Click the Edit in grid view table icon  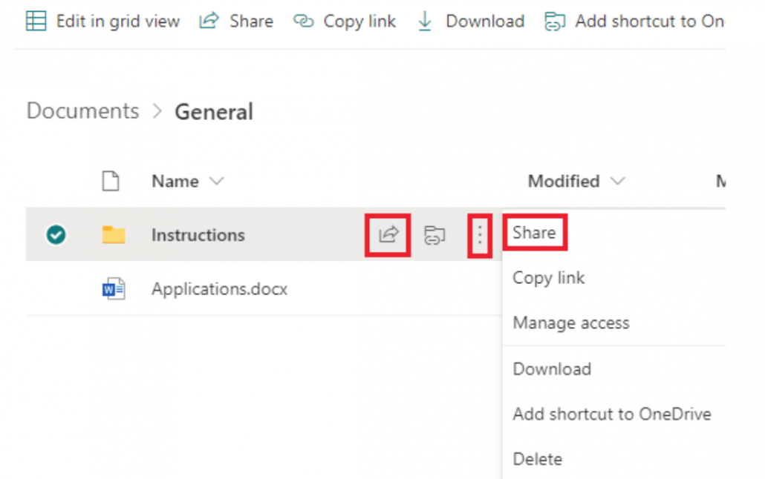click(36, 21)
